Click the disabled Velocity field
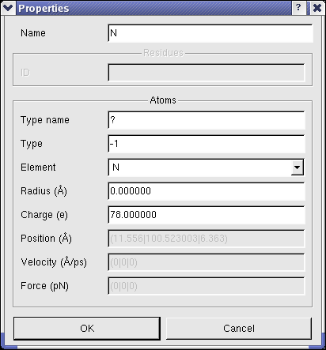The height and width of the screenshot is (350, 326). pos(207,262)
